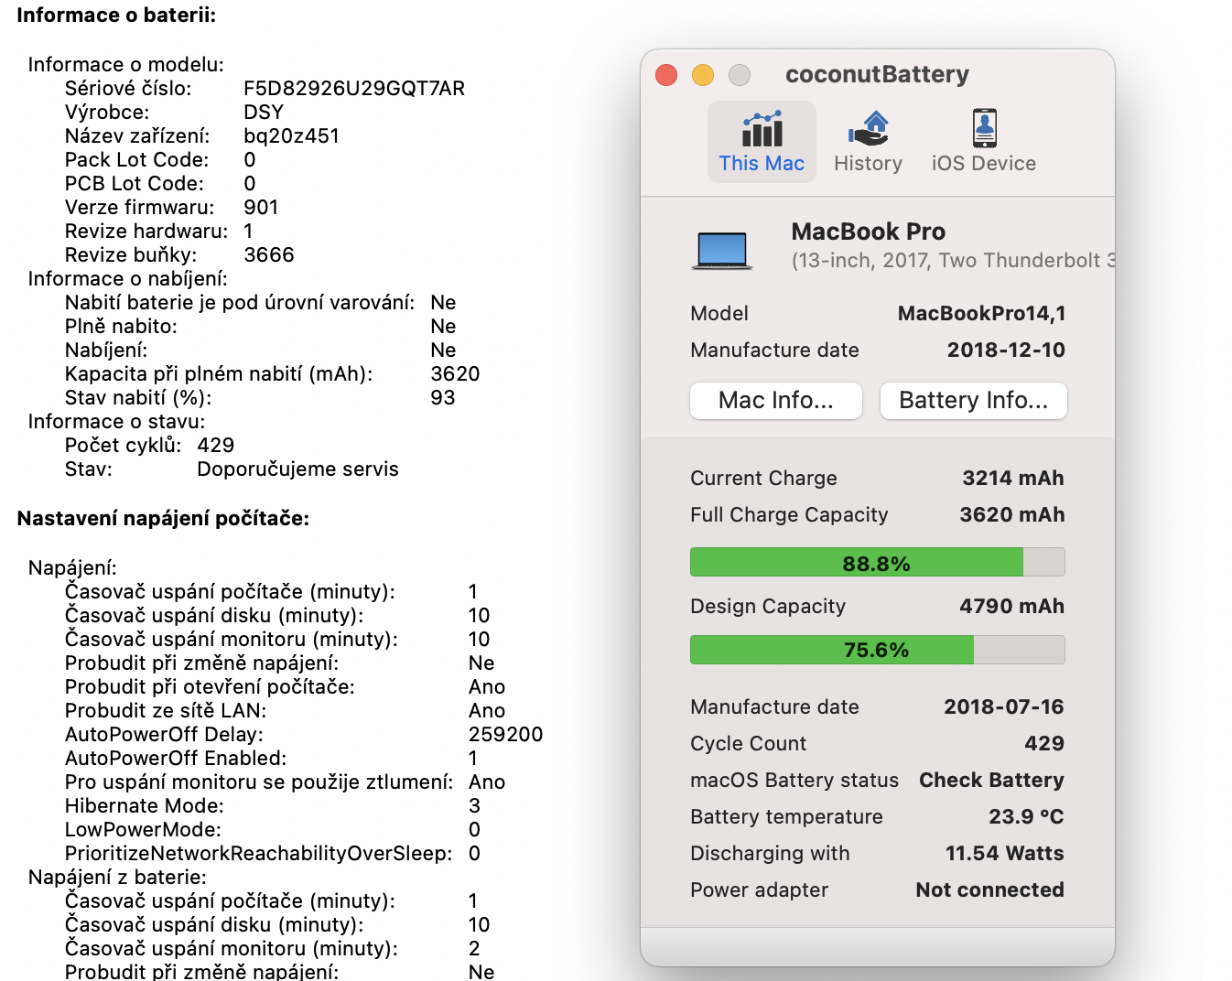
Task: Select full charge capacity 3620 mAh
Action: tap(1012, 514)
